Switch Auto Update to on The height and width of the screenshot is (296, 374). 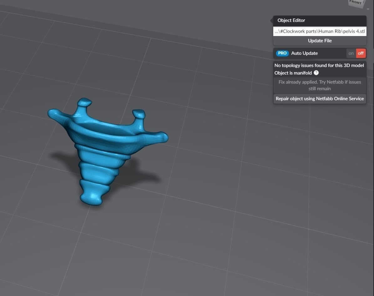[351, 53]
